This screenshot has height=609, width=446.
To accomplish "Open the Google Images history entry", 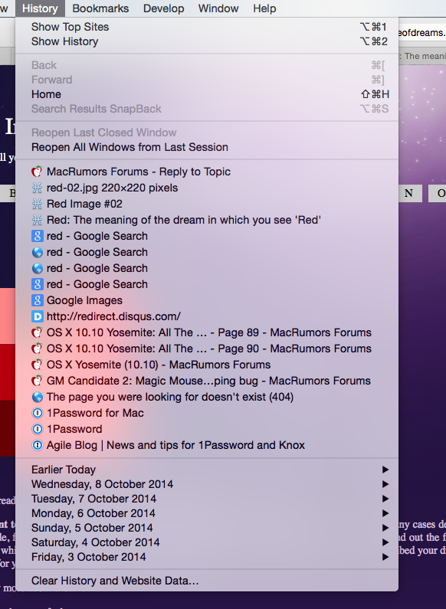I will 207,300.
